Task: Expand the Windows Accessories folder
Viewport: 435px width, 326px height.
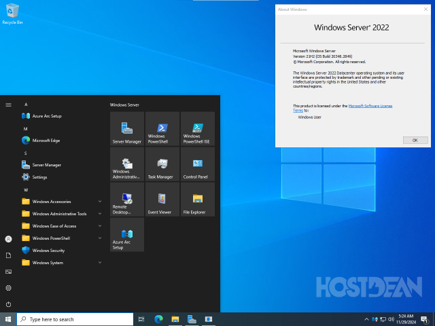Action: (x=62, y=202)
